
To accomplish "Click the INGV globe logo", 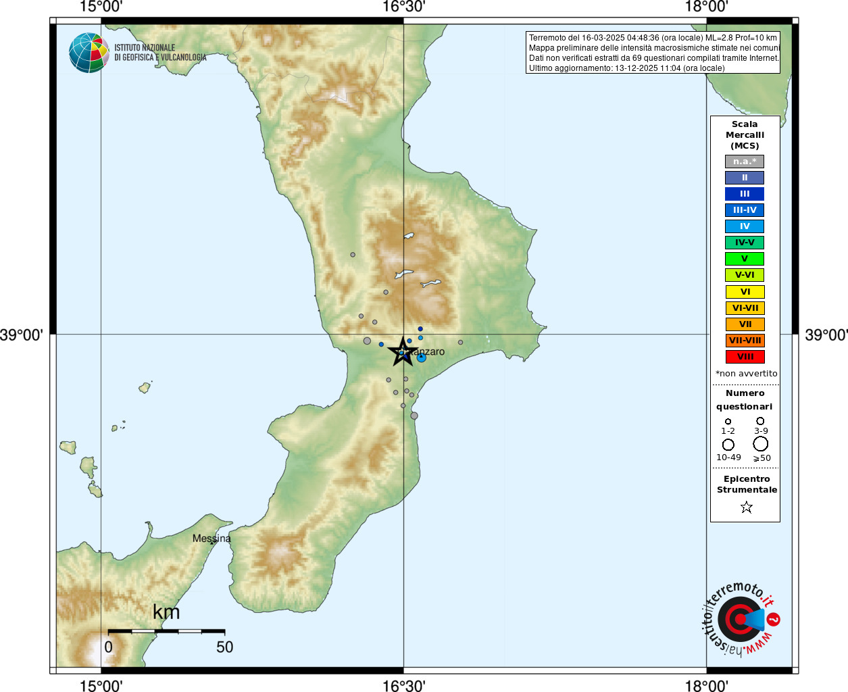I will 89,53.
